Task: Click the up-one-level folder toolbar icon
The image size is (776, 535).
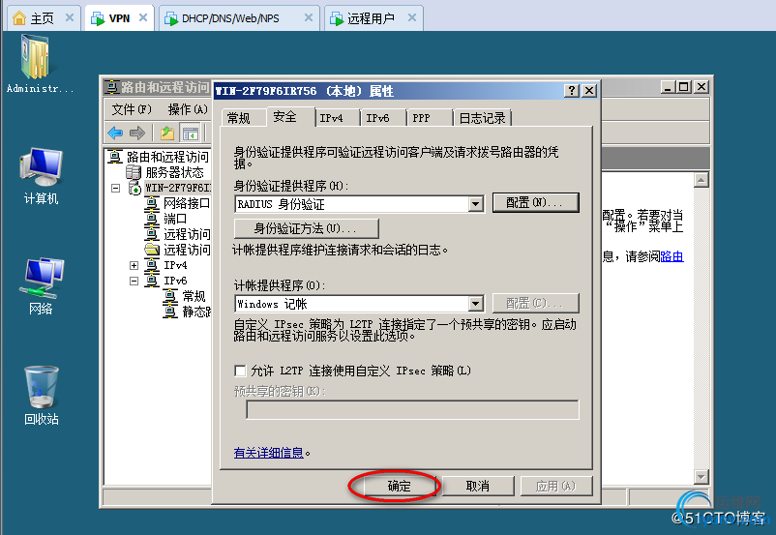Action: click(x=167, y=133)
